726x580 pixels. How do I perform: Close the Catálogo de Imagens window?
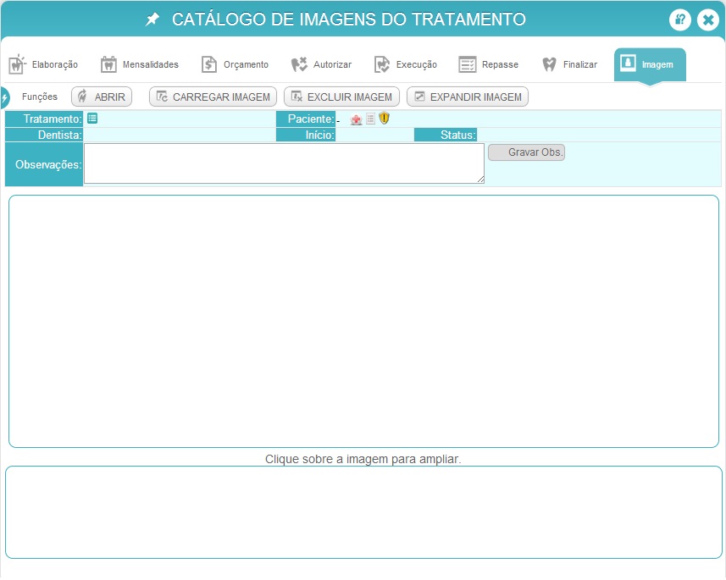pos(708,20)
